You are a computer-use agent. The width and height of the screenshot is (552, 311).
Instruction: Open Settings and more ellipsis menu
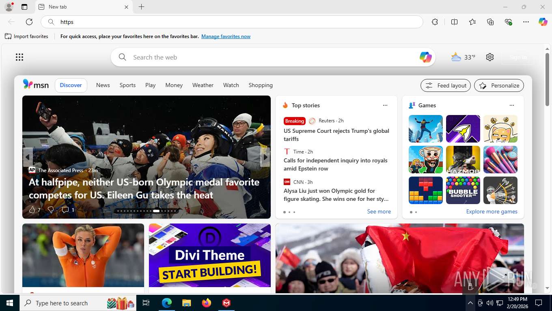(526, 22)
